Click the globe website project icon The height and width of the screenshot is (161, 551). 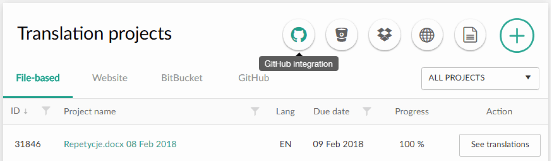[427, 35]
